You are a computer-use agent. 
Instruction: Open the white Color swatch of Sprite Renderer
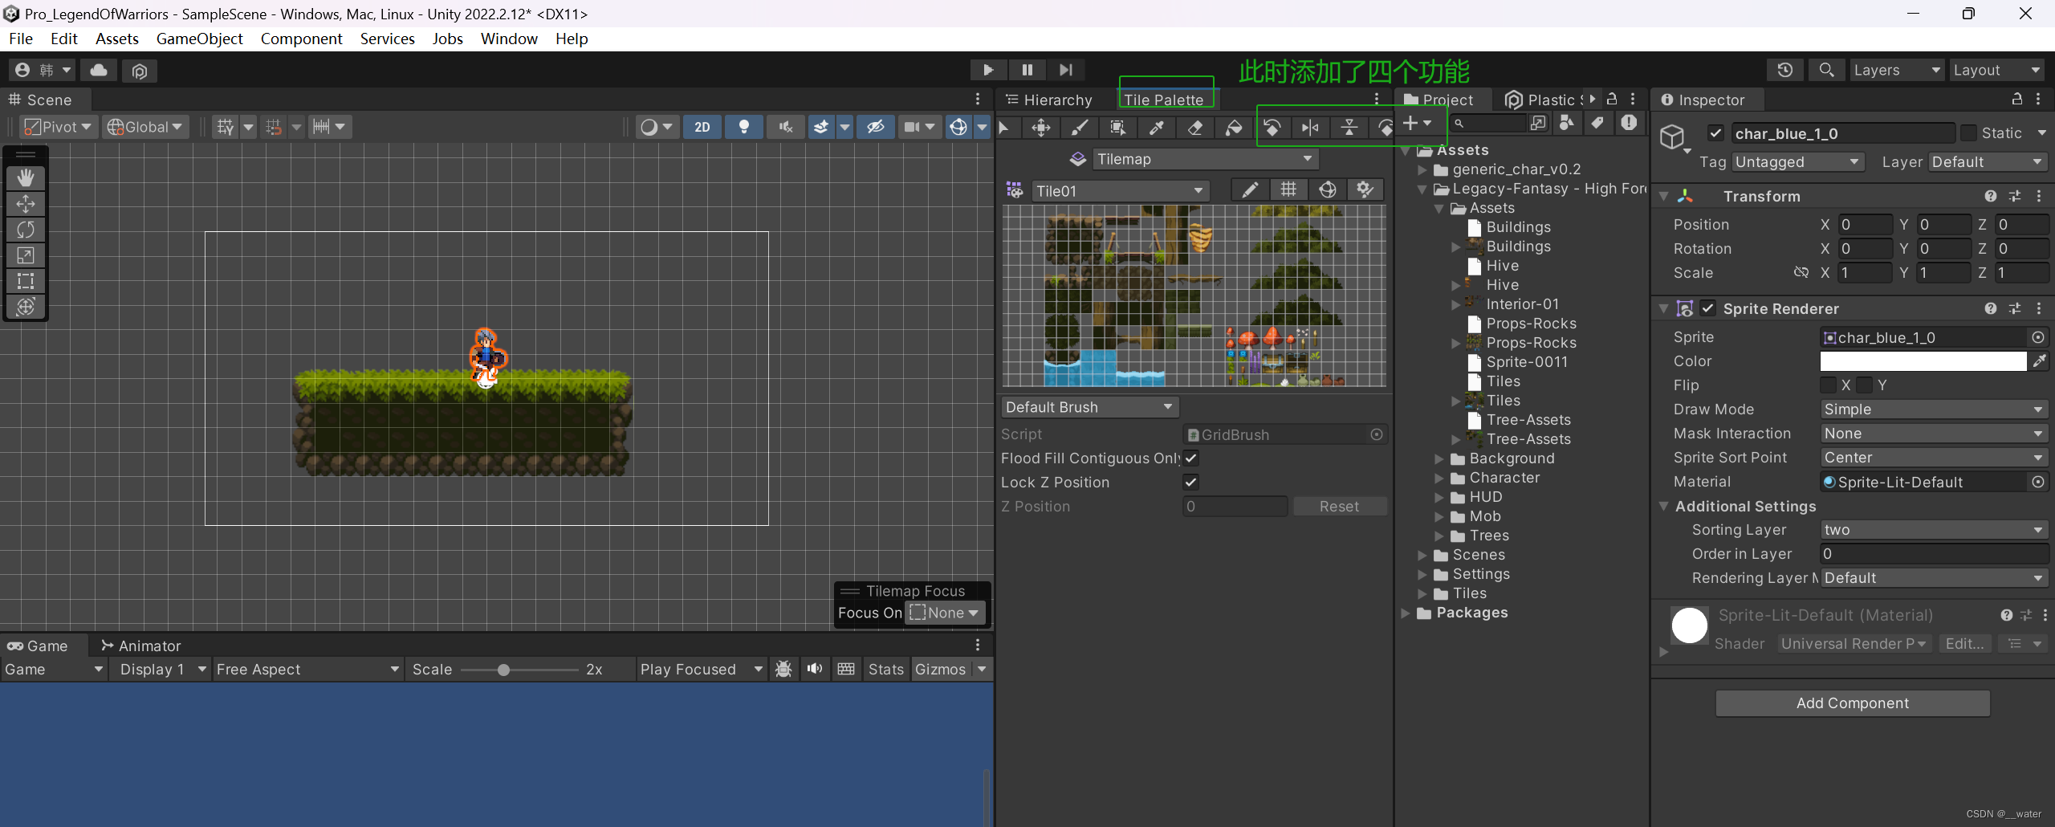pos(1923,361)
